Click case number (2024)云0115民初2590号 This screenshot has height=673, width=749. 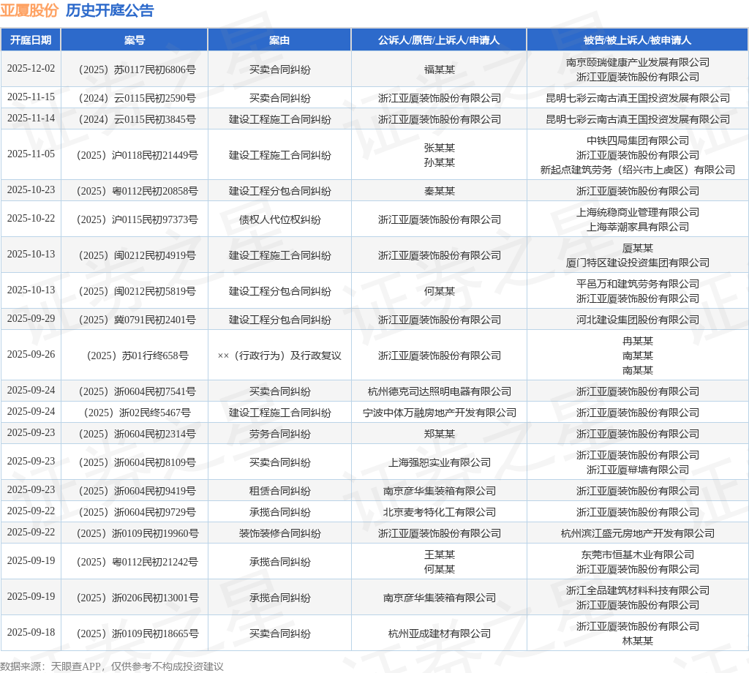pyautogui.click(x=137, y=99)
